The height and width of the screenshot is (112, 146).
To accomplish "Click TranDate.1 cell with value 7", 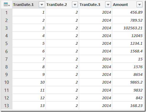I will click(29, 59).
